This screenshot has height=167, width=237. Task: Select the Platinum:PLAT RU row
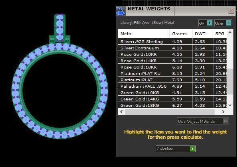click(x=172, y=73)
